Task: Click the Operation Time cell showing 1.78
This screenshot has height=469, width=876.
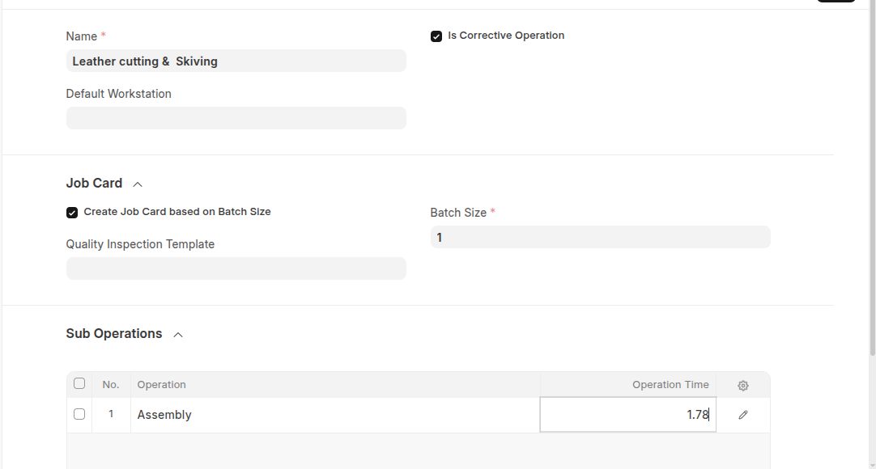Action: (x=627, y=415)
